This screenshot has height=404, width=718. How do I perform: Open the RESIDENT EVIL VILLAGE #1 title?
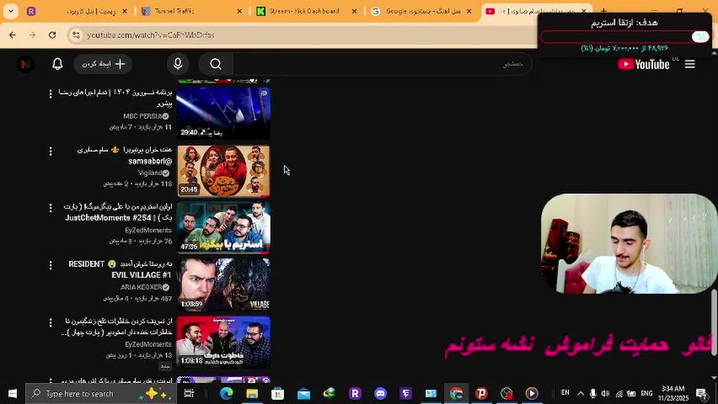121,269
